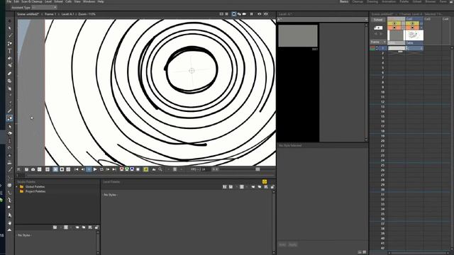Open the File menu
Viewport: 454px width, 255px height.
point(9,1)
